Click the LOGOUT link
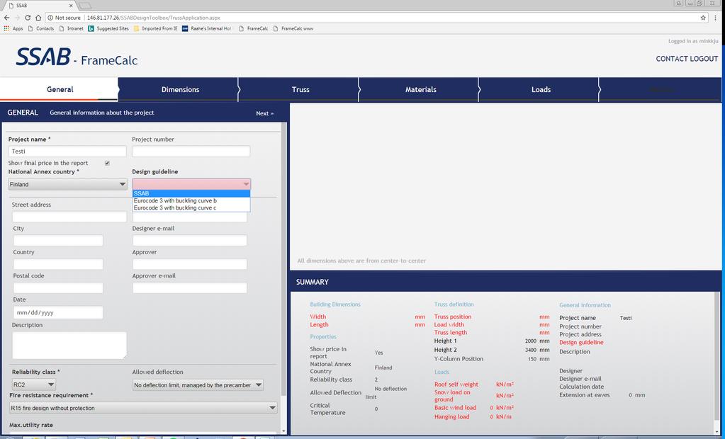 [704, 59]
